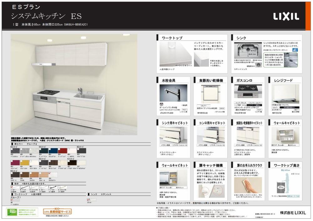Click the main kitchen rendering image
Viewport: 313px width, 221px height.
[x=74, y=84]
